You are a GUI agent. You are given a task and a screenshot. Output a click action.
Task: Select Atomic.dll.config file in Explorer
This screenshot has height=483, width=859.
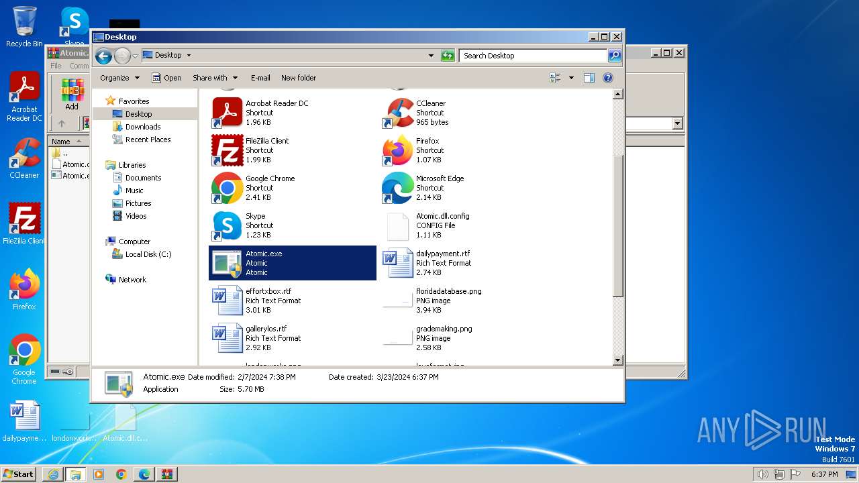pyautogui.click(x=463, y=225)
